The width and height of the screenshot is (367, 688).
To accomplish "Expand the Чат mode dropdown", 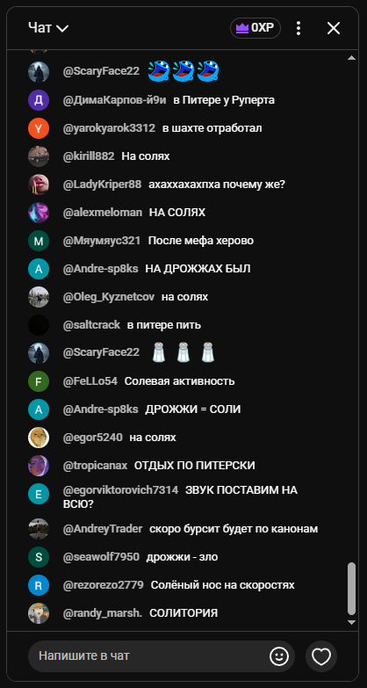I will pos(48,28).
